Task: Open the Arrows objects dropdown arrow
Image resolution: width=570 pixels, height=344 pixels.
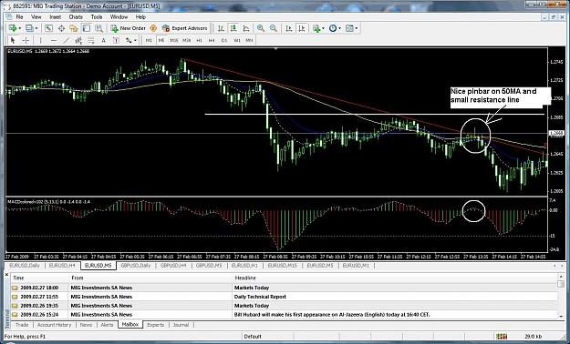Action: point(135,40)
